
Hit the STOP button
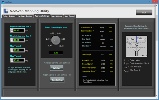[x=144, y=12]
